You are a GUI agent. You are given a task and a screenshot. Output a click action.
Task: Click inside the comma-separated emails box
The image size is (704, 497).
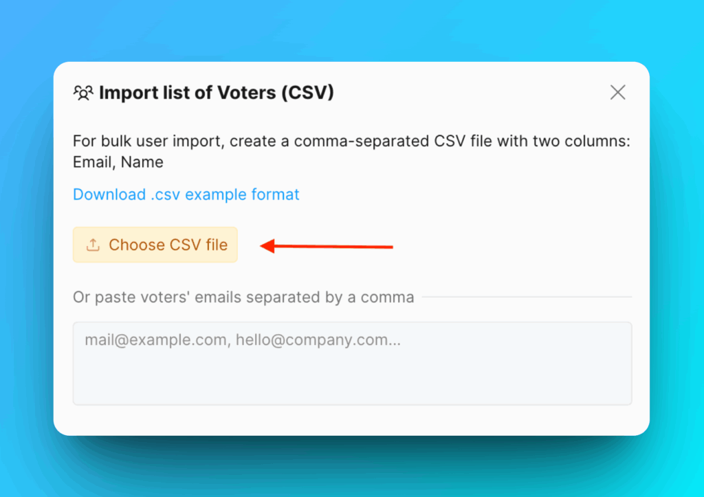point(352,363)
